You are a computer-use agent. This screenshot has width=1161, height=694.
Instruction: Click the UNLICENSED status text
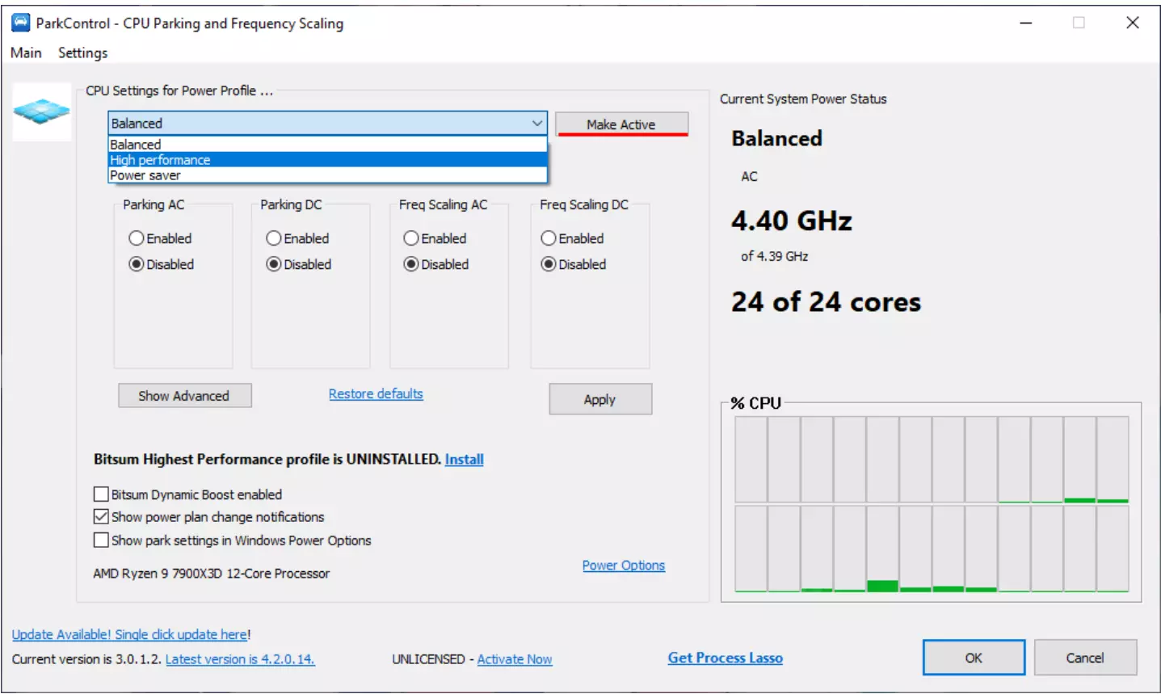(x=428, y=659)
